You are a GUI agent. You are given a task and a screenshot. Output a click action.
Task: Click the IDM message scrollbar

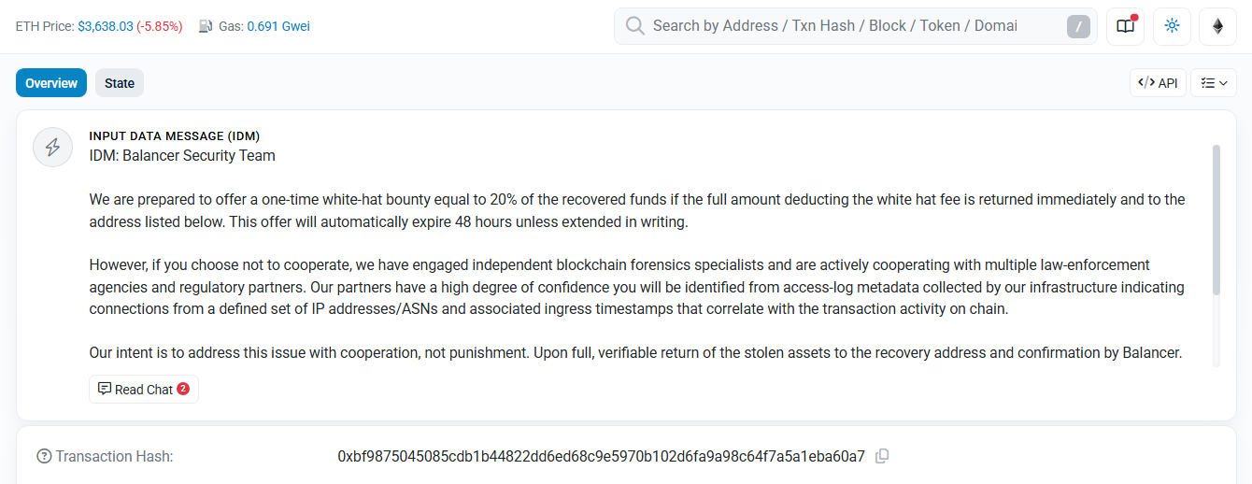[1216, 220]
